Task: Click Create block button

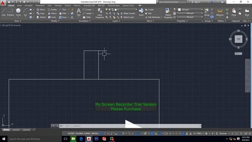Action: [x=150, y=9]
